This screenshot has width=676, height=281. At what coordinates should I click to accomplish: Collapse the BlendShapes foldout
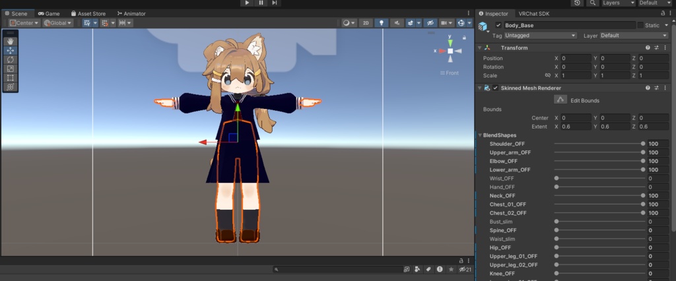click(479, 135)
